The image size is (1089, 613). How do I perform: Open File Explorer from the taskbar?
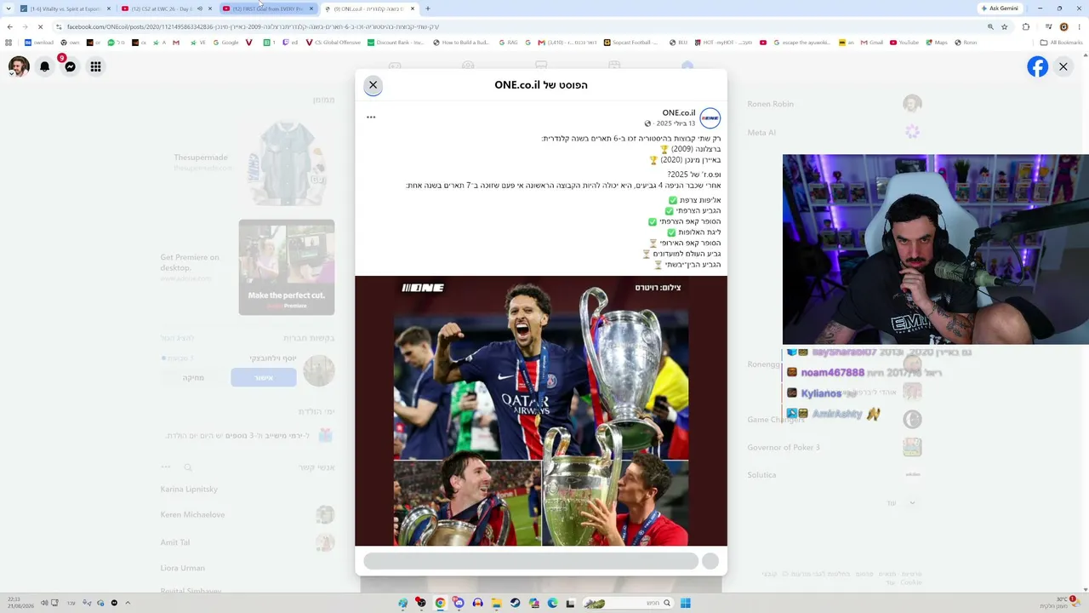pyautogui.click(x=496, y=603)
